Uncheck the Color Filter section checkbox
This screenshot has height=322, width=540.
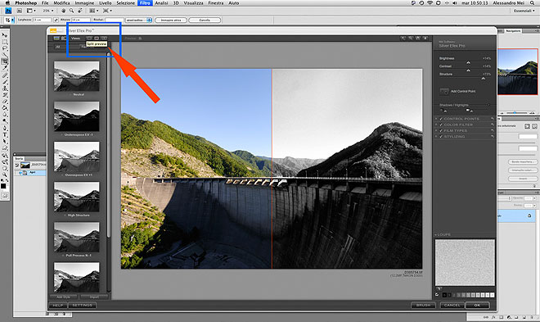tap(441, 125)
